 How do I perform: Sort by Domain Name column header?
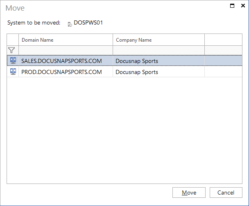[66, 40]
